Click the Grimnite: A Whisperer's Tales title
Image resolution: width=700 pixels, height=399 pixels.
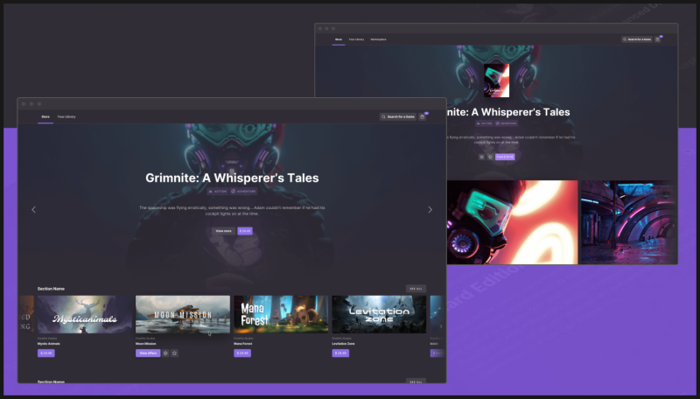point(232,178)
